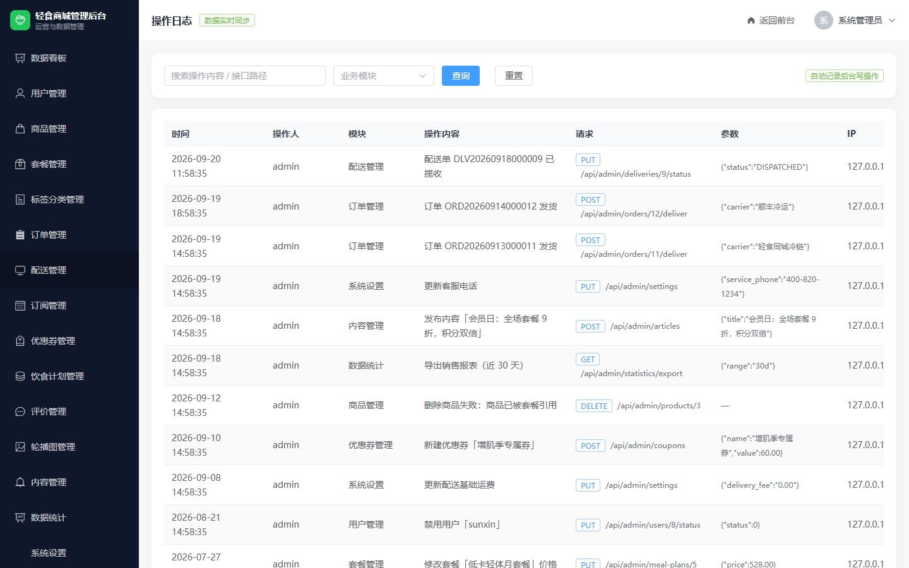909x568 pixels.
Task: Click the 商品管理 shopping bag icon
Action: coord(20,129)
